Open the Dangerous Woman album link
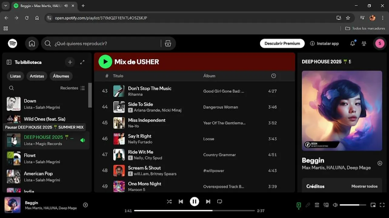 [221, 107]
